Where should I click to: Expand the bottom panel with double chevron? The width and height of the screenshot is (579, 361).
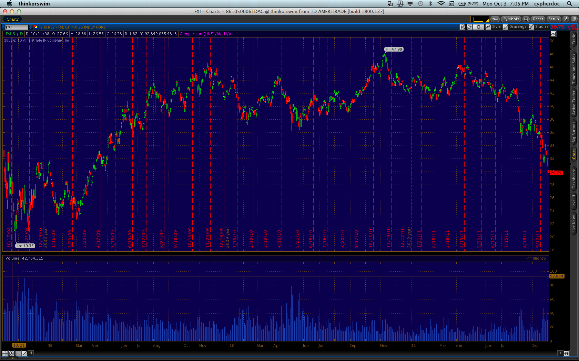point(13,358)
